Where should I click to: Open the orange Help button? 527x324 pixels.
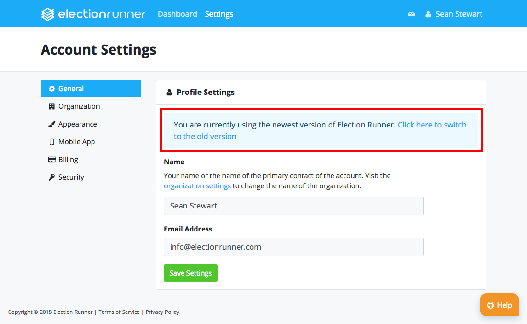(x=499, y=305)
